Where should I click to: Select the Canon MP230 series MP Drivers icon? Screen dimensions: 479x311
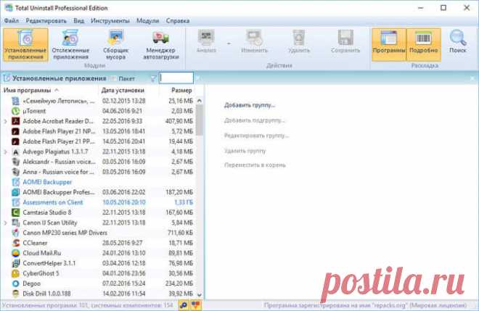point(15,233)
